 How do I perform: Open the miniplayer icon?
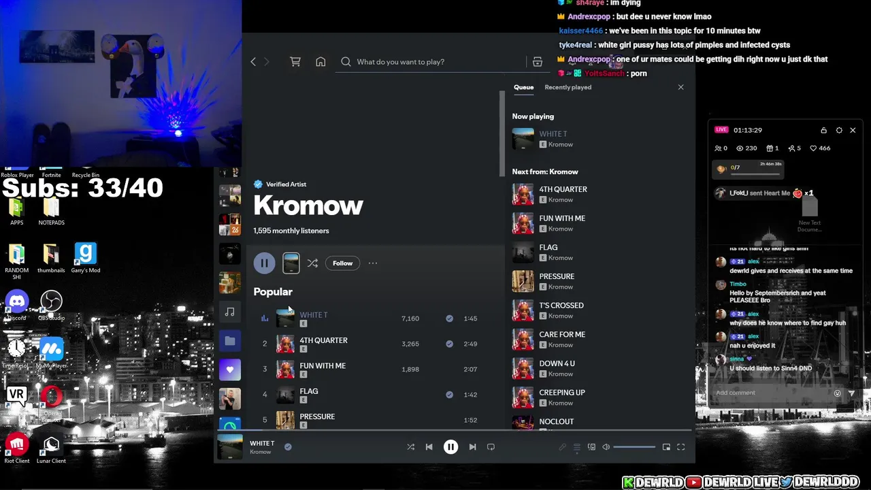pyautogui.click(x=666, y=447)
